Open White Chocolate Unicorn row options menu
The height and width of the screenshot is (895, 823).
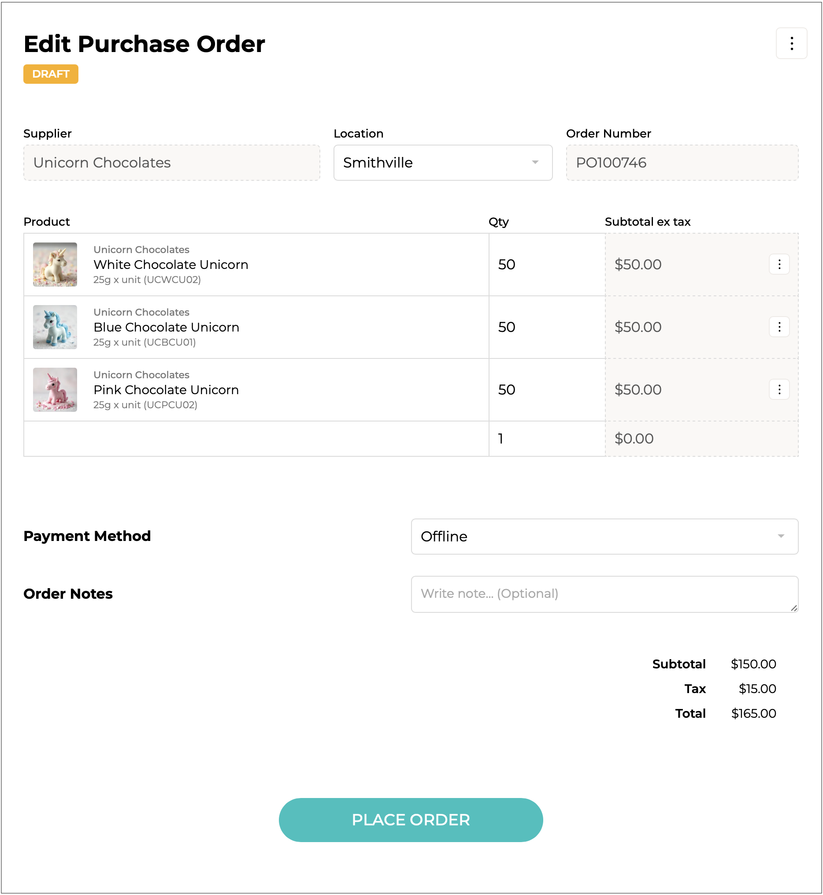click(x=779, y=264)
